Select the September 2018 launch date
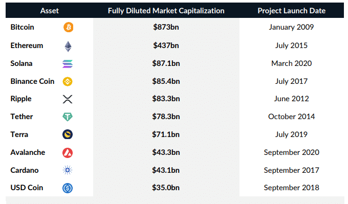Screen dimensions: 348x204 (x=291, y=188)
